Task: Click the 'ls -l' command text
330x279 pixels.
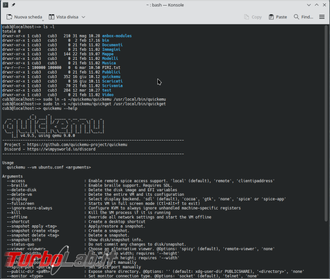Action: [x=49, y=27]
